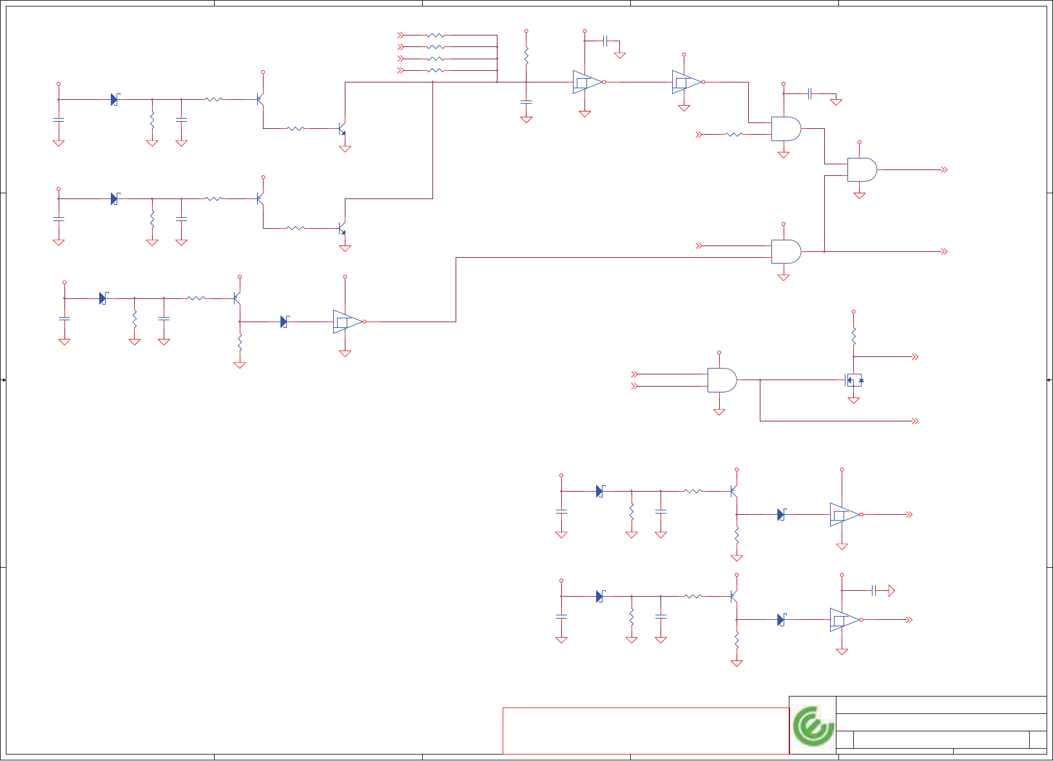Select the capacitor tied to the sideways ground port
Viewport: 1053px width, 761px height.
tap(874, 590)
